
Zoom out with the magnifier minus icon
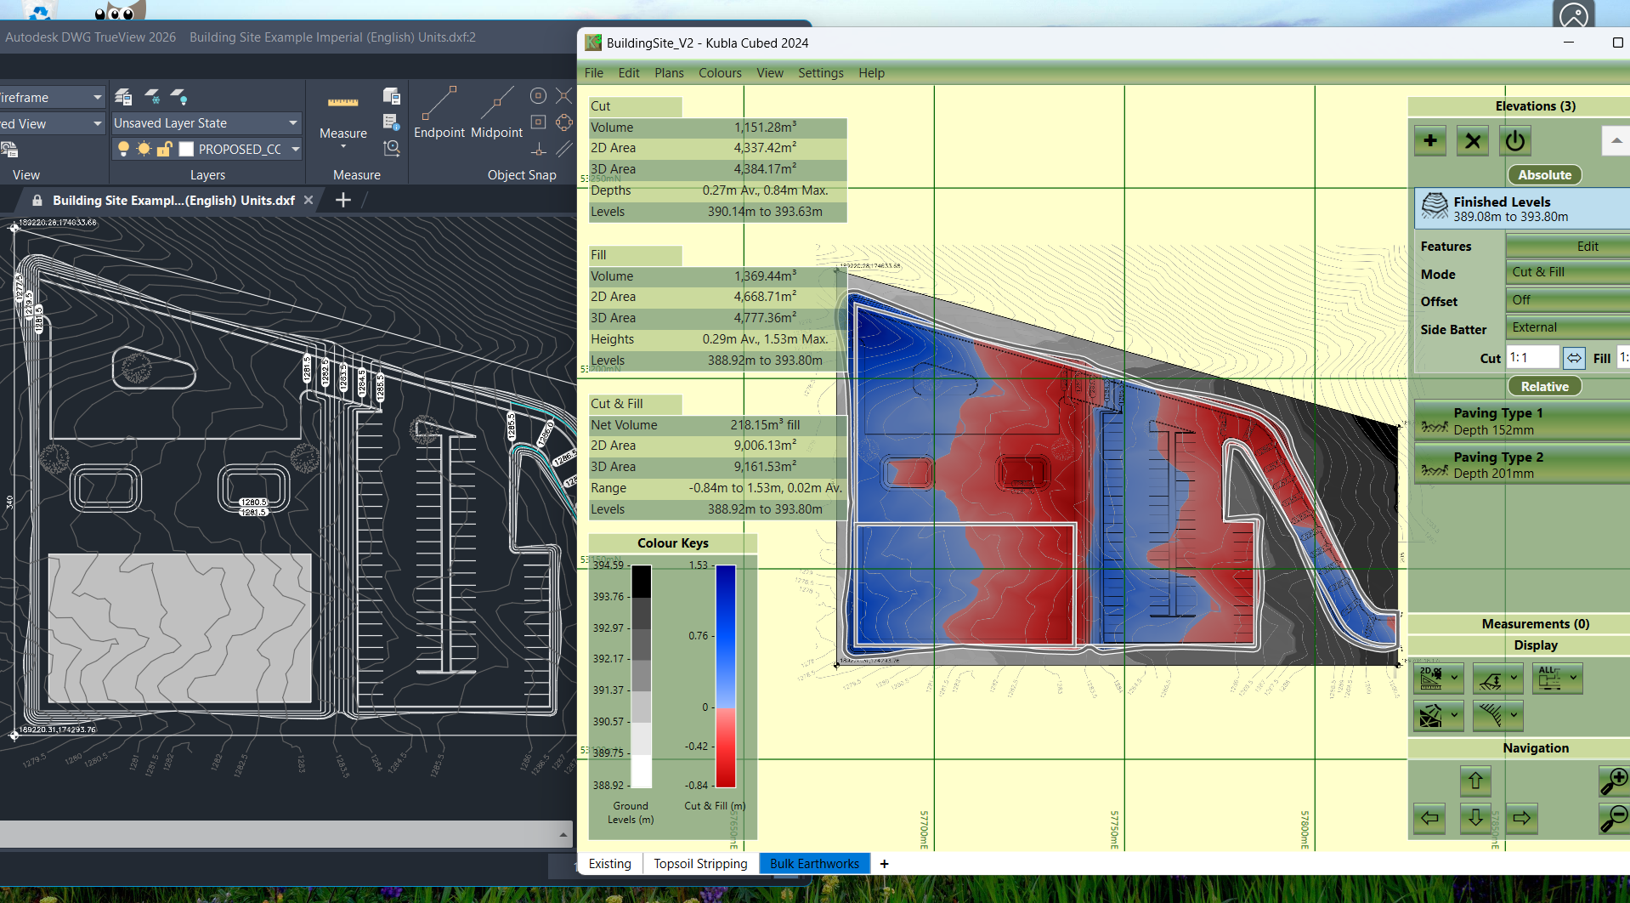pos(1614,818)
